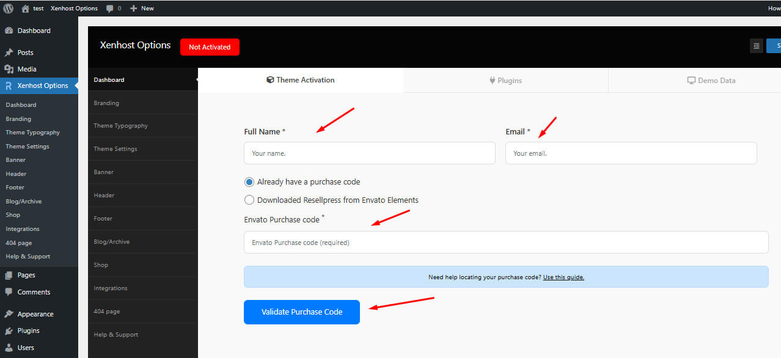781x358 pixels.
Task: Click the monitor icon on Demo Data tab
Action: [x=691, y=80]
